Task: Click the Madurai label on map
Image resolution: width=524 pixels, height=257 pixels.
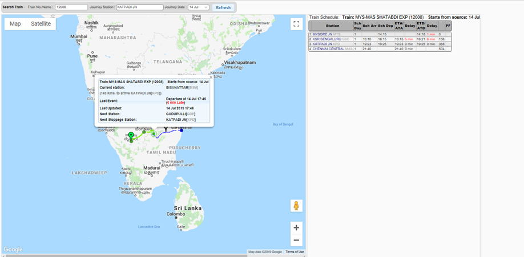Action: click(151, 168)
